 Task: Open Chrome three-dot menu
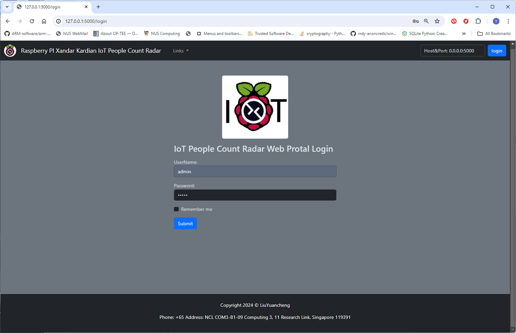508,21
